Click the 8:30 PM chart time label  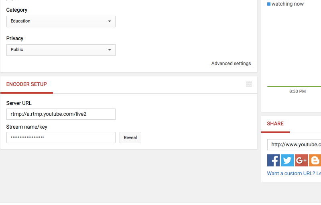[x=297, y=92]
